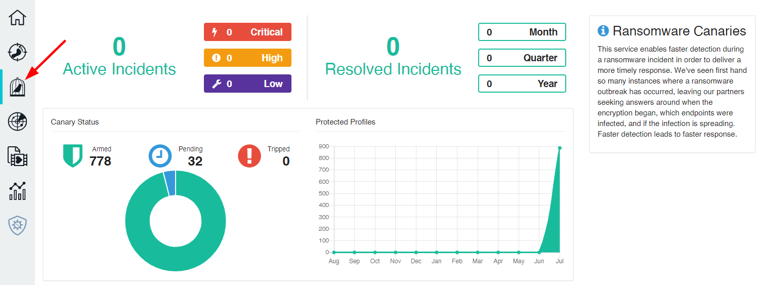This screenshot has width=760, height=285.
Task: Click the green Armed shield icon
Action: pyautogui.click(x=72, y=155)
